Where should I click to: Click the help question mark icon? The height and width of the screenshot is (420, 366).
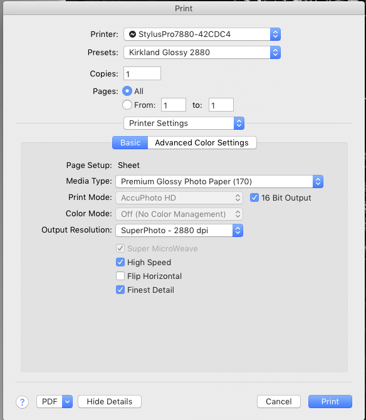click(x=22, y=402)
